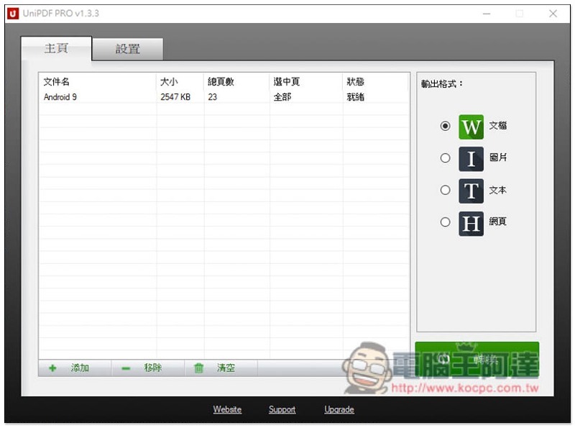Image resolution: width=575 pixels, height=428 pixels.
Task: Select the Word document format icon
Action: tap(471, 127)
